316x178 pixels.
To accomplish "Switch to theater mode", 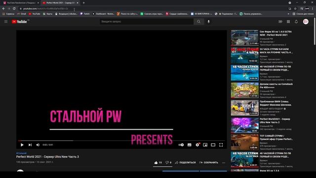I will 213,145.
